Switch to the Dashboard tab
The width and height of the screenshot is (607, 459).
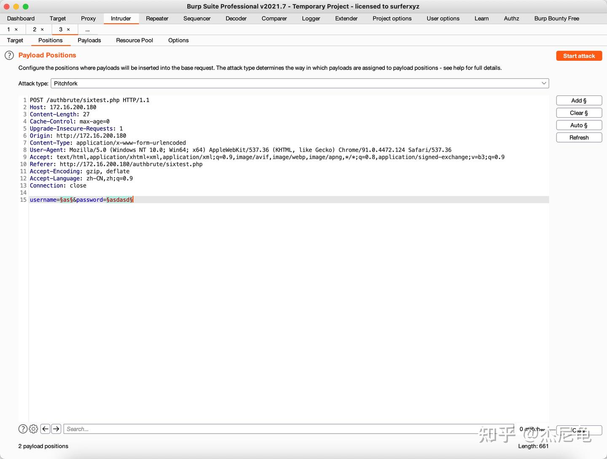[21, 19]
